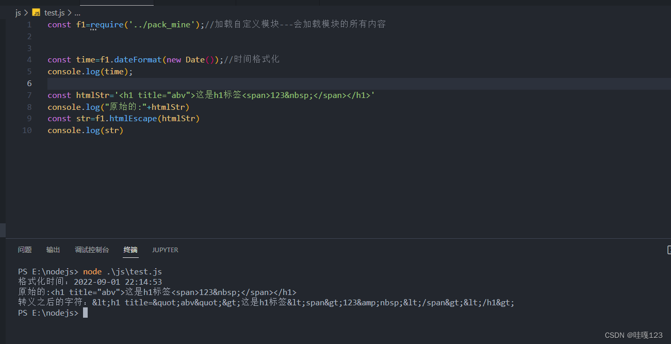Click the "..." breadcrumb symbol entry
Screen dimensions: 671x344
tap(77, 13)
